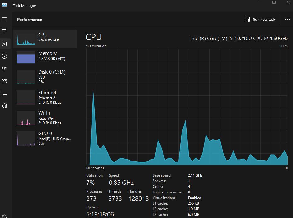This screenshot has height=218, width=293.
Task: Select the CPU resource entry
Action: [45, 39]
